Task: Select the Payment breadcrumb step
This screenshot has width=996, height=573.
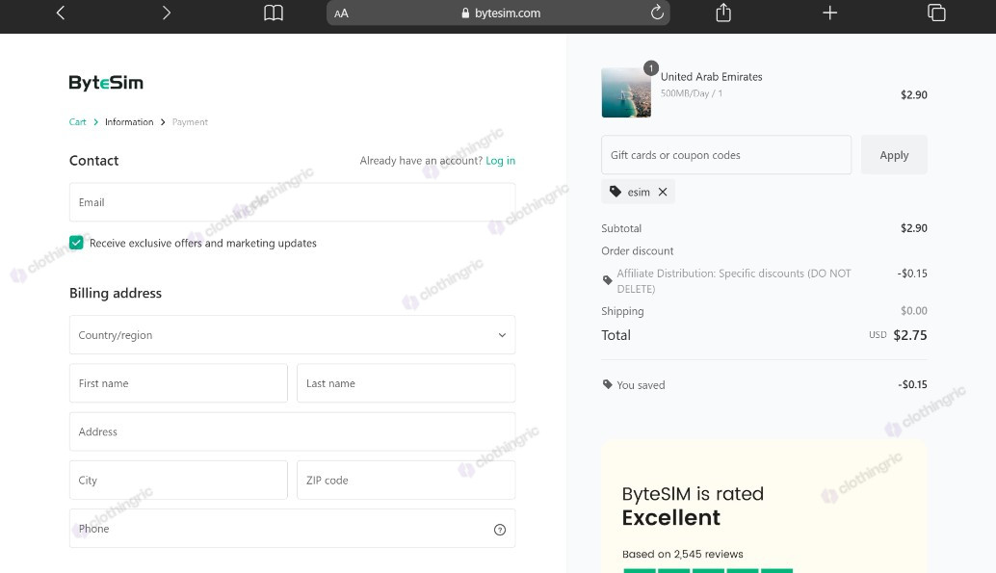Action: point(190,122)
